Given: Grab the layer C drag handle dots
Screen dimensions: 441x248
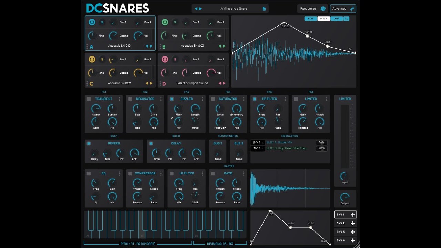Looking at the screenshot, I should point(87,83).
